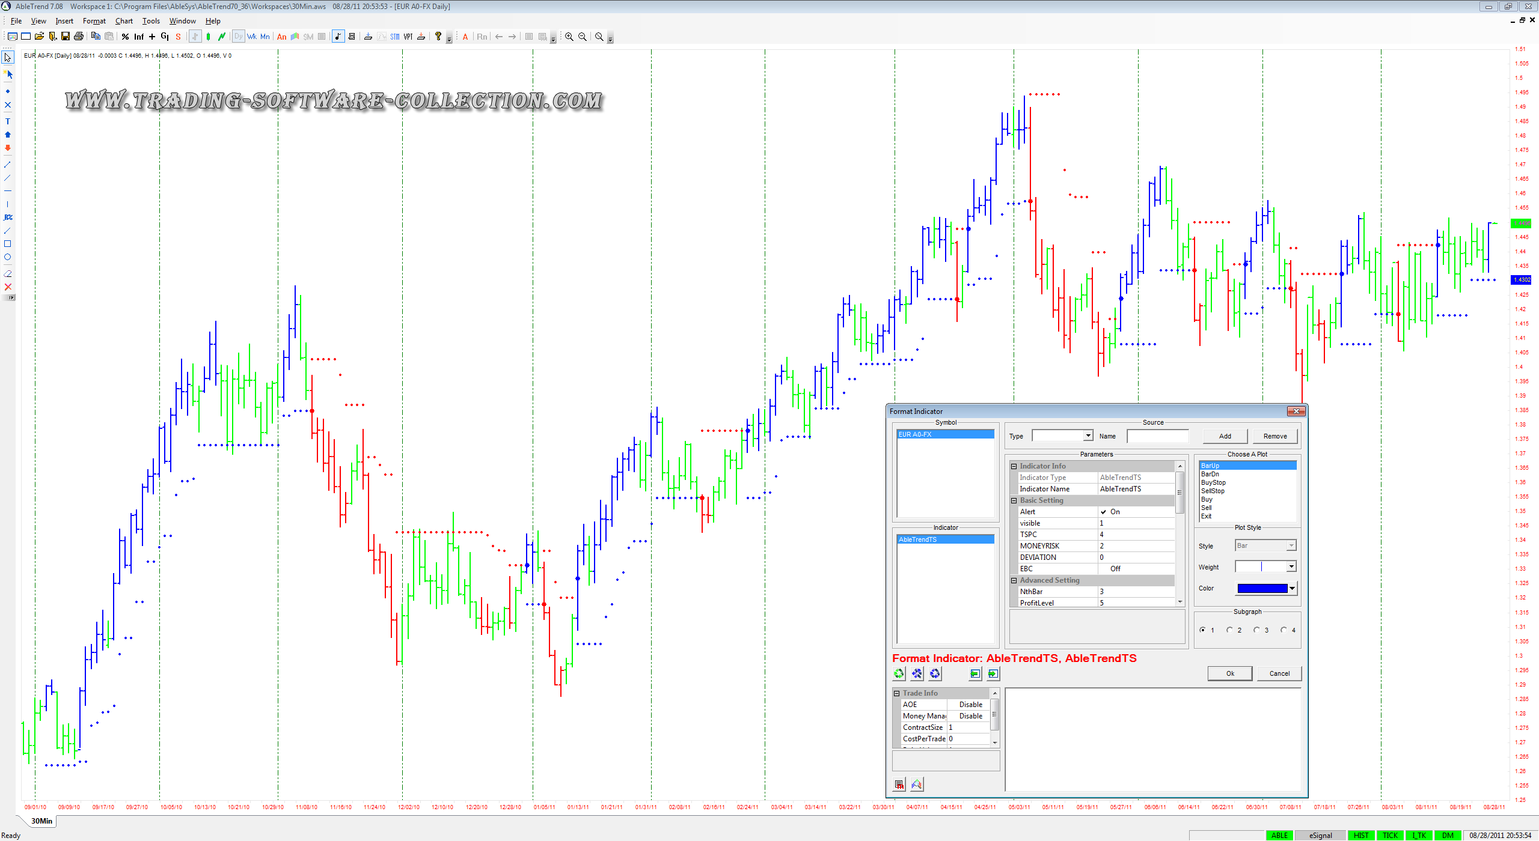The image size is (1539, 841).
Task: Collapse the Basic Setting section
Action: [1014, 500]
